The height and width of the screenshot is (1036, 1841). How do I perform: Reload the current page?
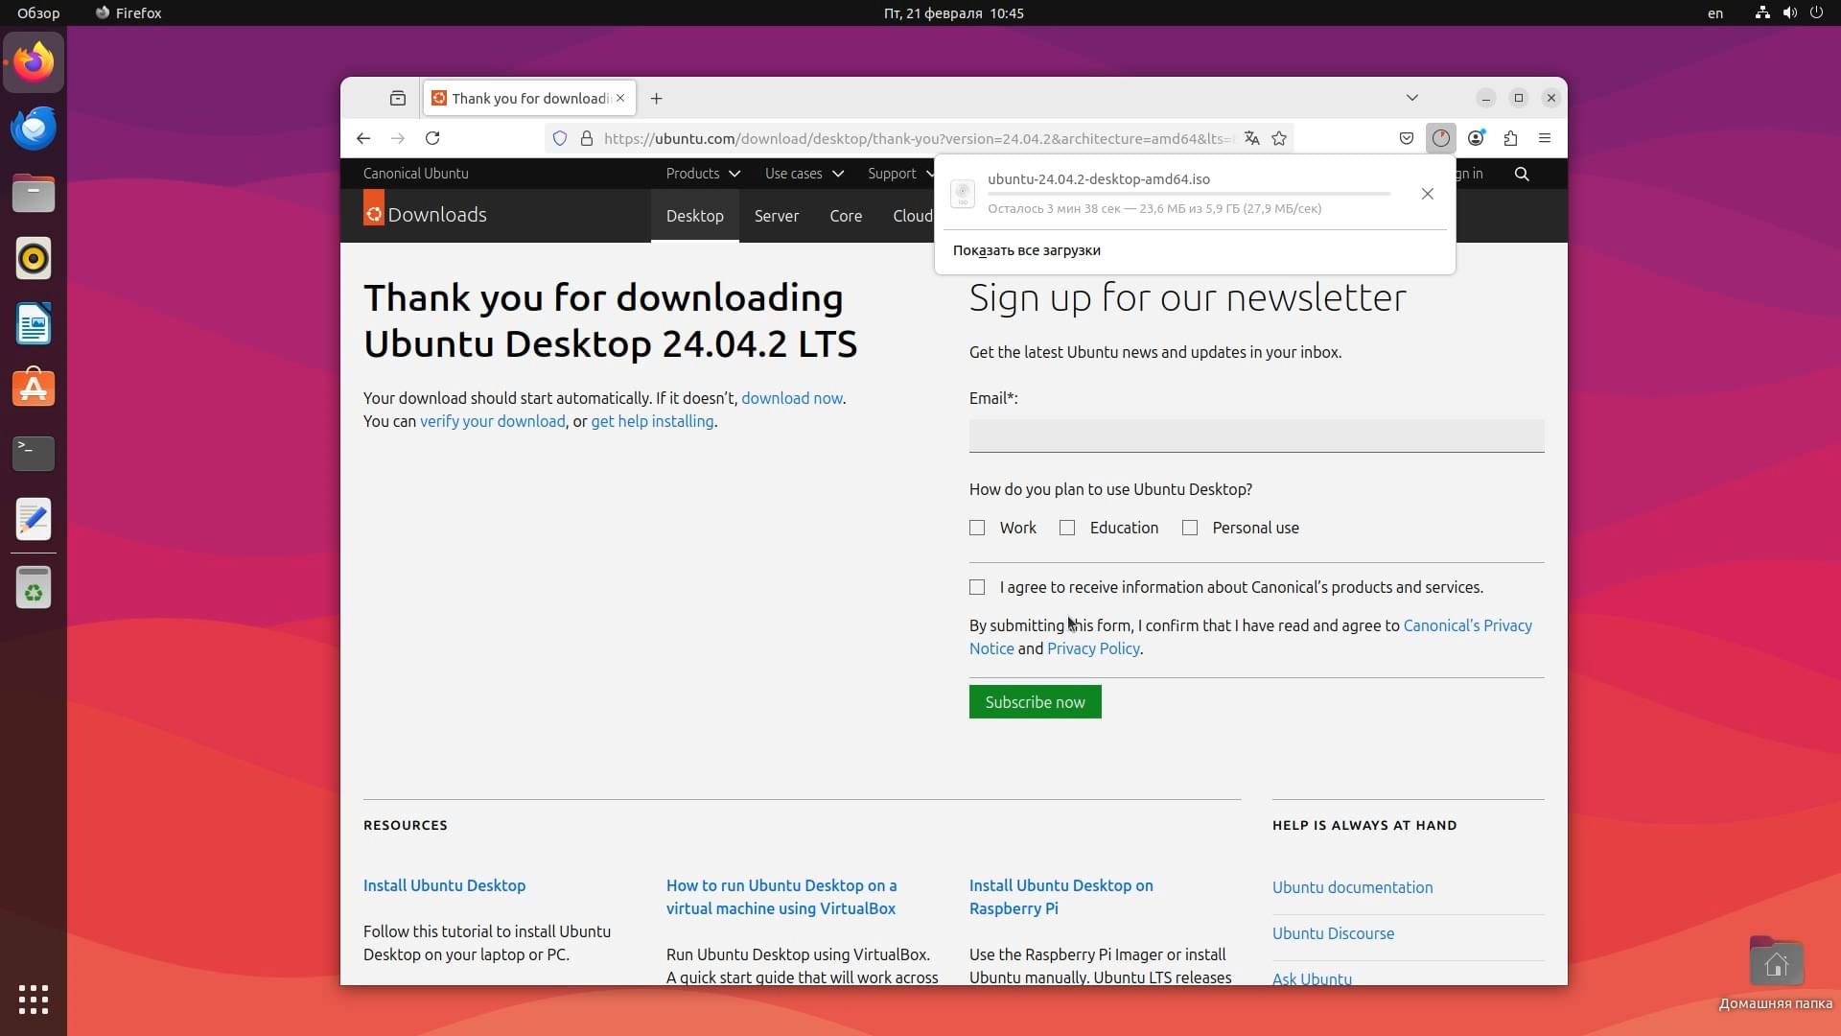[x=432, y=138]
